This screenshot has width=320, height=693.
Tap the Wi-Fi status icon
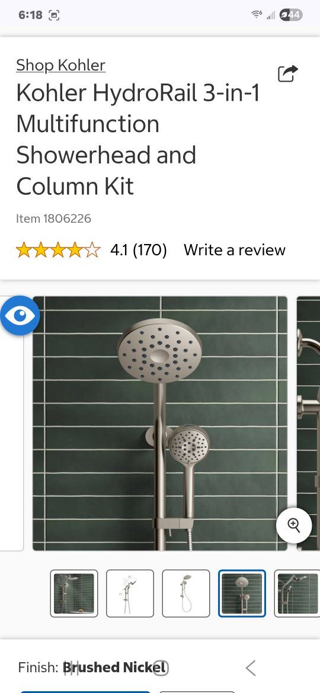click(257, 15)
